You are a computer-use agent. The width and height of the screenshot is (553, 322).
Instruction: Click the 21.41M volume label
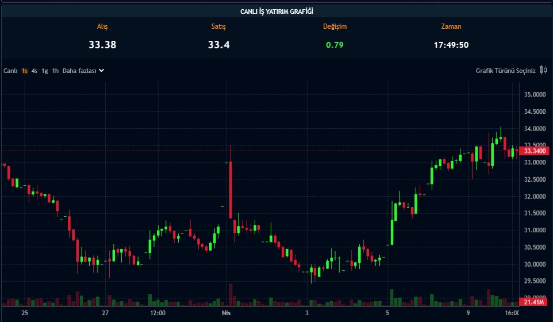pyautogui.click(x=535, y=301)
